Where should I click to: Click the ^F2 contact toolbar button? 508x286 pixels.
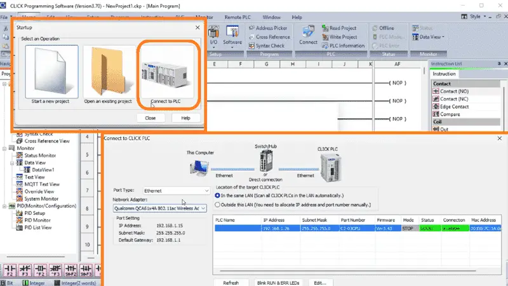coord(40,270)
